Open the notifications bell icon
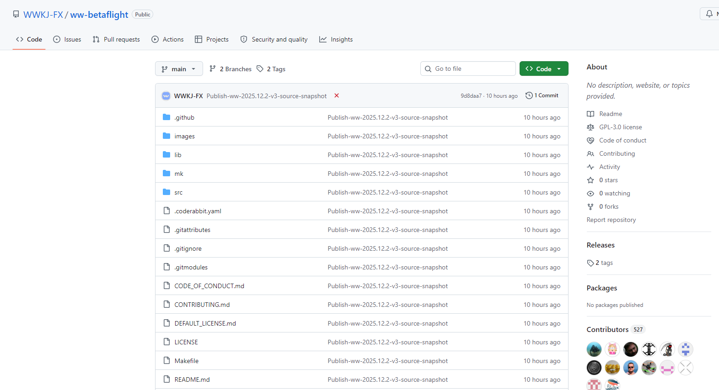Viewport: 719px width, 390px height. click(709, 14)
